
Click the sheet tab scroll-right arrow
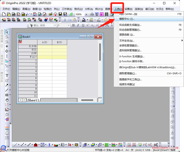[x=24, y=100]
